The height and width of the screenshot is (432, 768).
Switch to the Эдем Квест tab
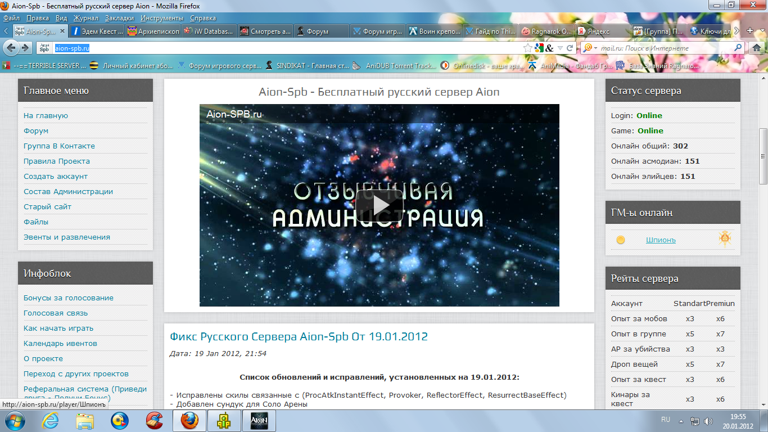(x=96, y=31)
